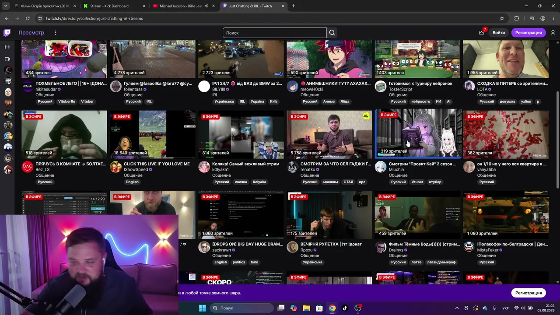Viewport: 560px width, 315px height.
Task: Select the English tag under IShowSpeed
Action: coord(132,182)
